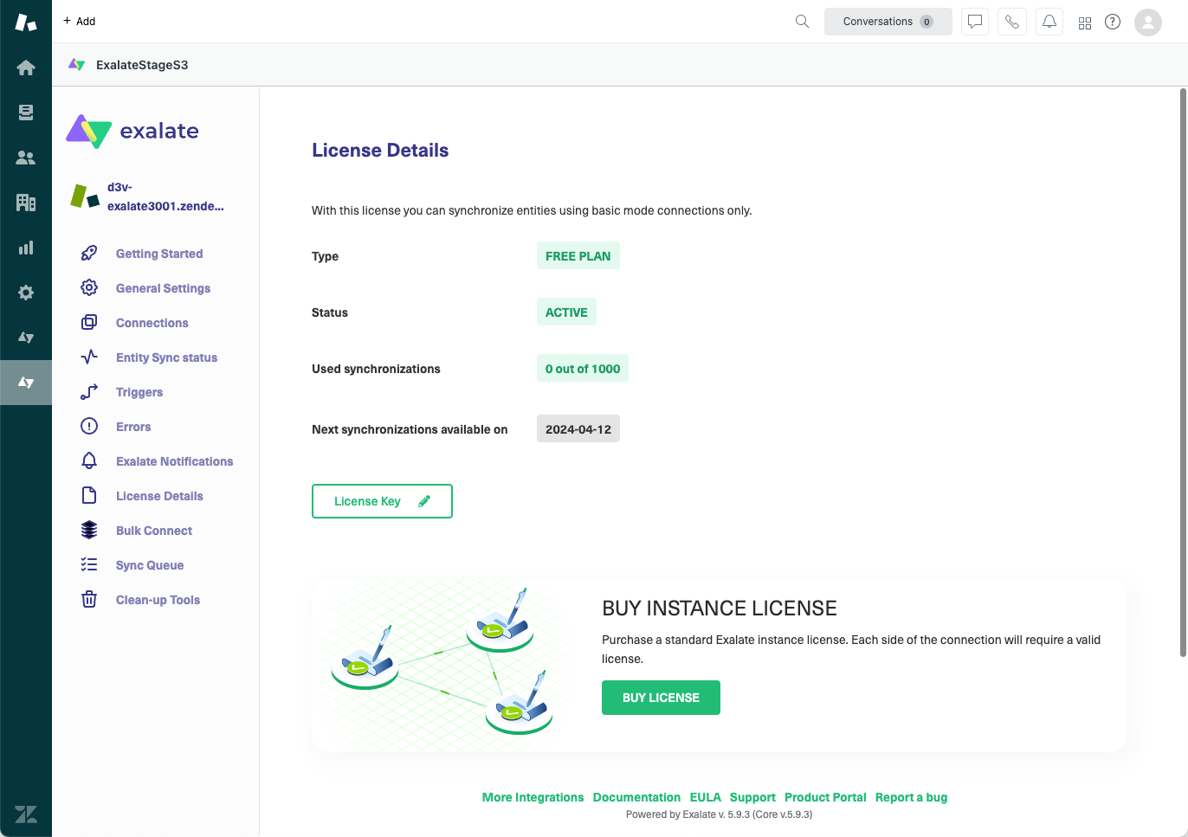1188x837 pixels.
Task: Click the Triggers icon
Action: (89, 392)
